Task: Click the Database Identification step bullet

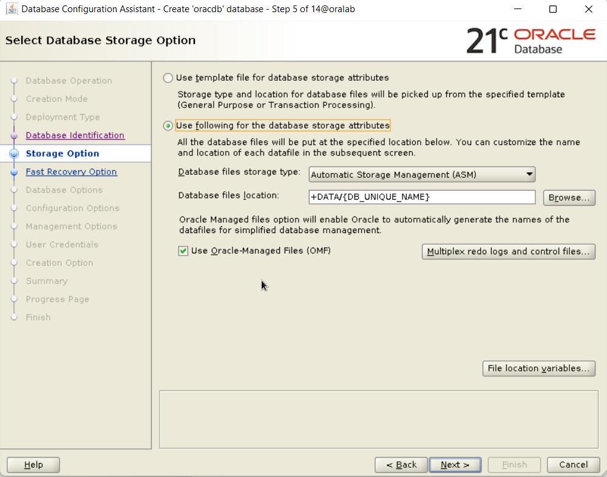Action: tap(15, 136)
